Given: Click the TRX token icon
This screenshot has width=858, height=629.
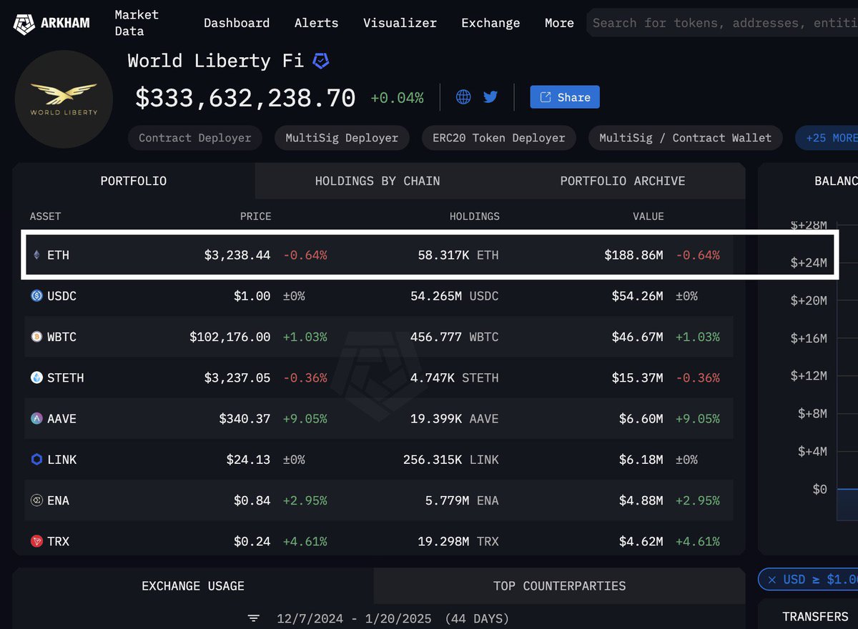Looking at the screenshot, I should tap(36, 541).
